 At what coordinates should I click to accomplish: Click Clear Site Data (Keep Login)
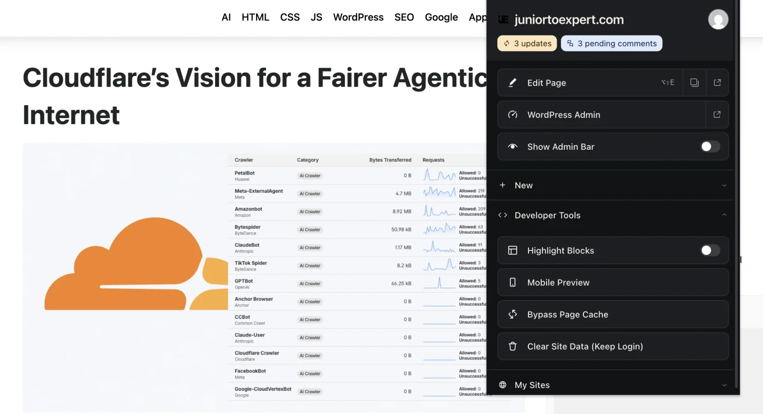(x=613, y=346)
